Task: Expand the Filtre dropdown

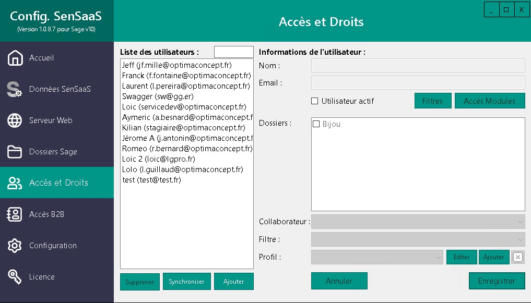Action: (x=418, y=239)
